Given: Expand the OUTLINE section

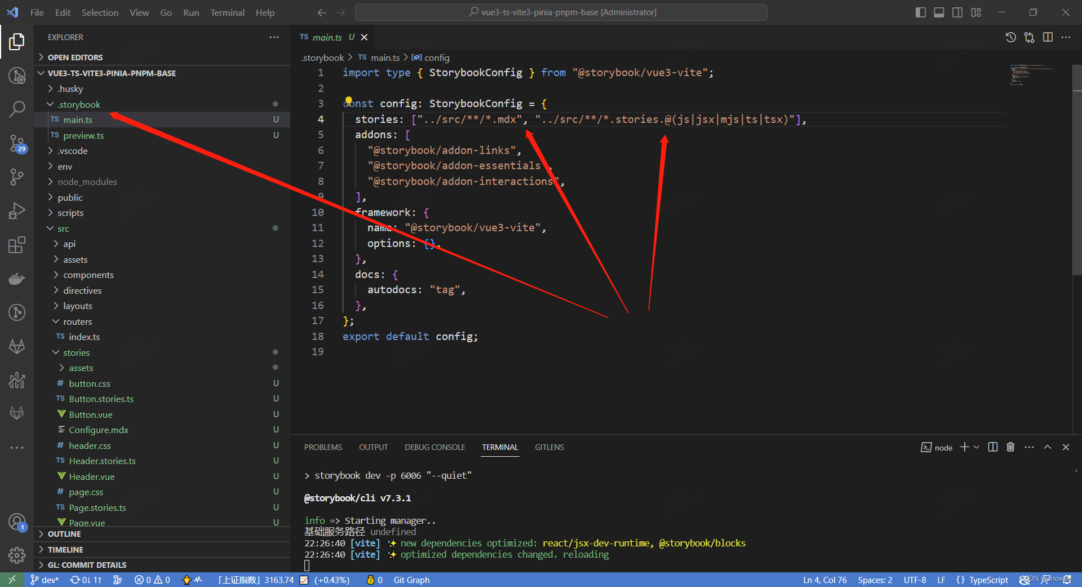Looking at the screenshot, I should click(x=162, y=533).
